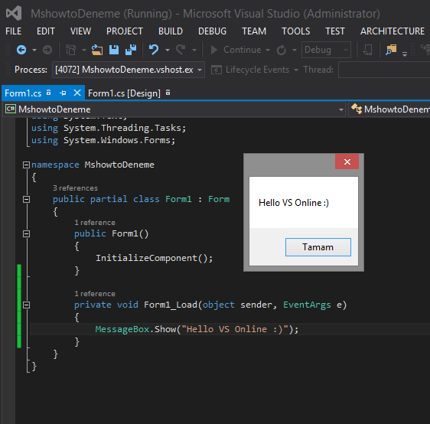Image resolution: width=430 pixels, height=424 pixels.
Task: Click the InitializeComponent(); code line
Action: tap(154, 258)
